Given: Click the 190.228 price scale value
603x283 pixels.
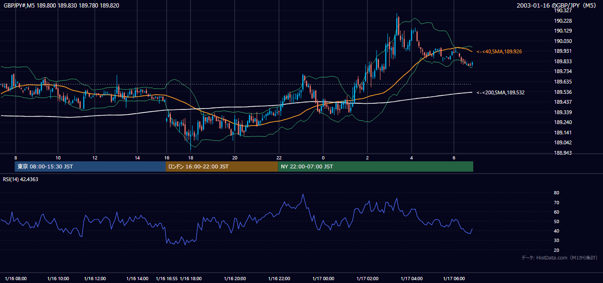Looking at the screenshot, I should pos(563,21).
